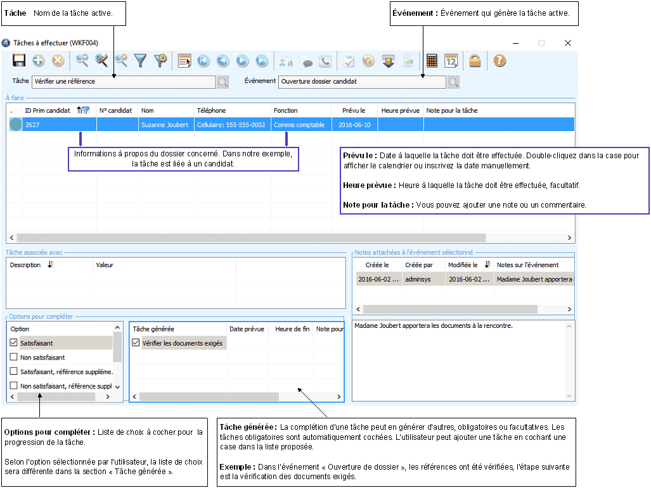Click the green Add plus icon

point(39,61)
